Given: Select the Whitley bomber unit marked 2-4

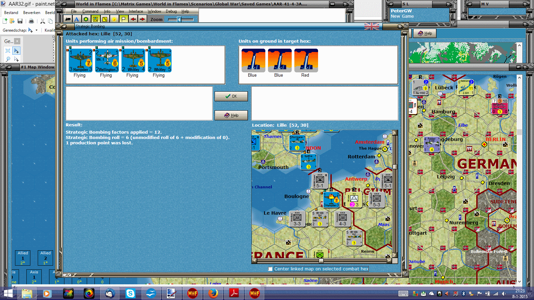Looking at the screenshot, I should [133, 60].
